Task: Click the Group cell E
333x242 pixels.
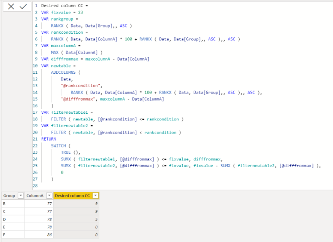Action: [x=13, y=227]
